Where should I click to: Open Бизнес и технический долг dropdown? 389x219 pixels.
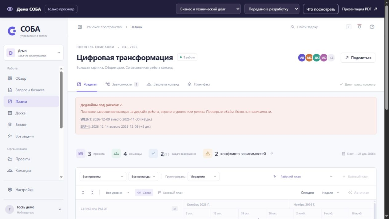point(208,9)
